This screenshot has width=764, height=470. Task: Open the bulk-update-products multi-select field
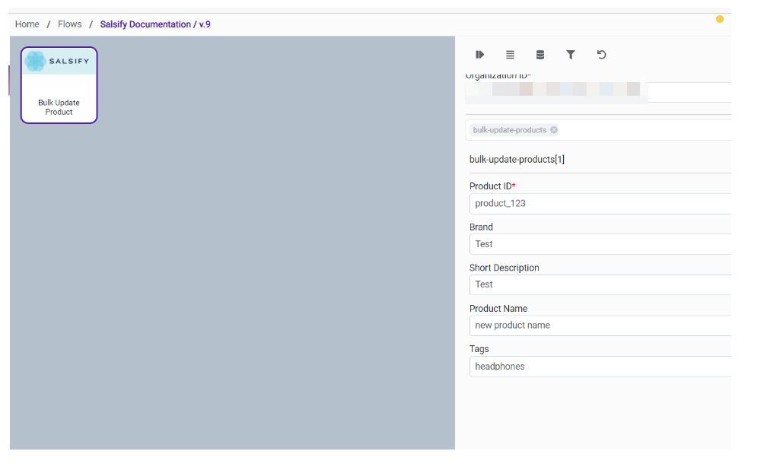647,130
